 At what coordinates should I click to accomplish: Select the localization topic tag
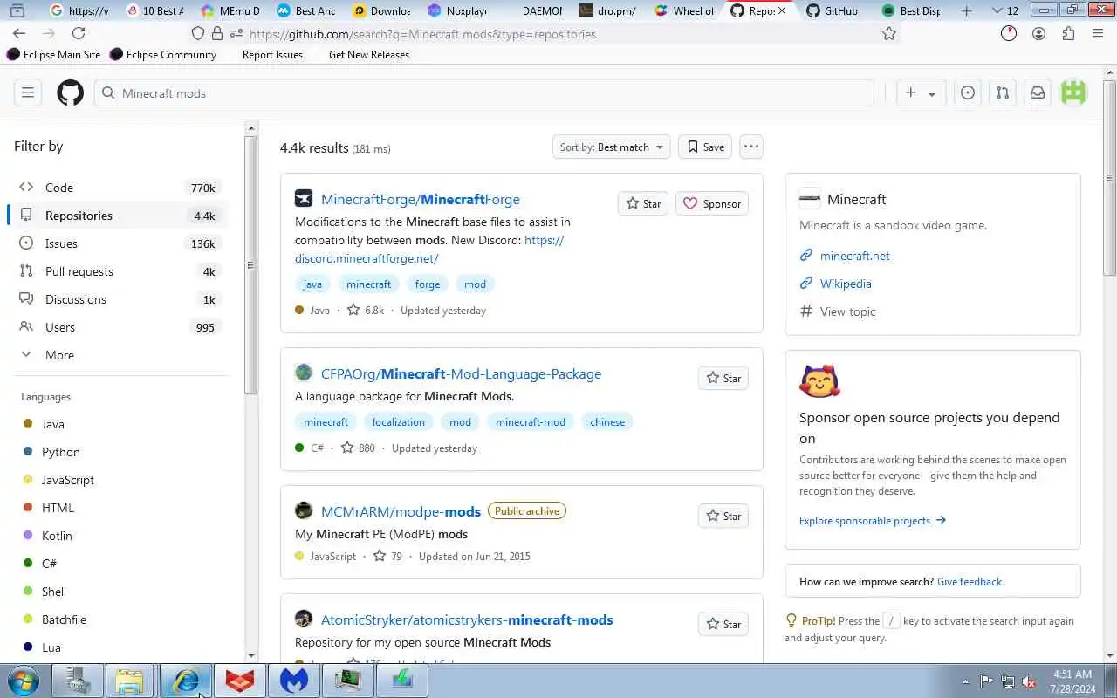(399, 421)
